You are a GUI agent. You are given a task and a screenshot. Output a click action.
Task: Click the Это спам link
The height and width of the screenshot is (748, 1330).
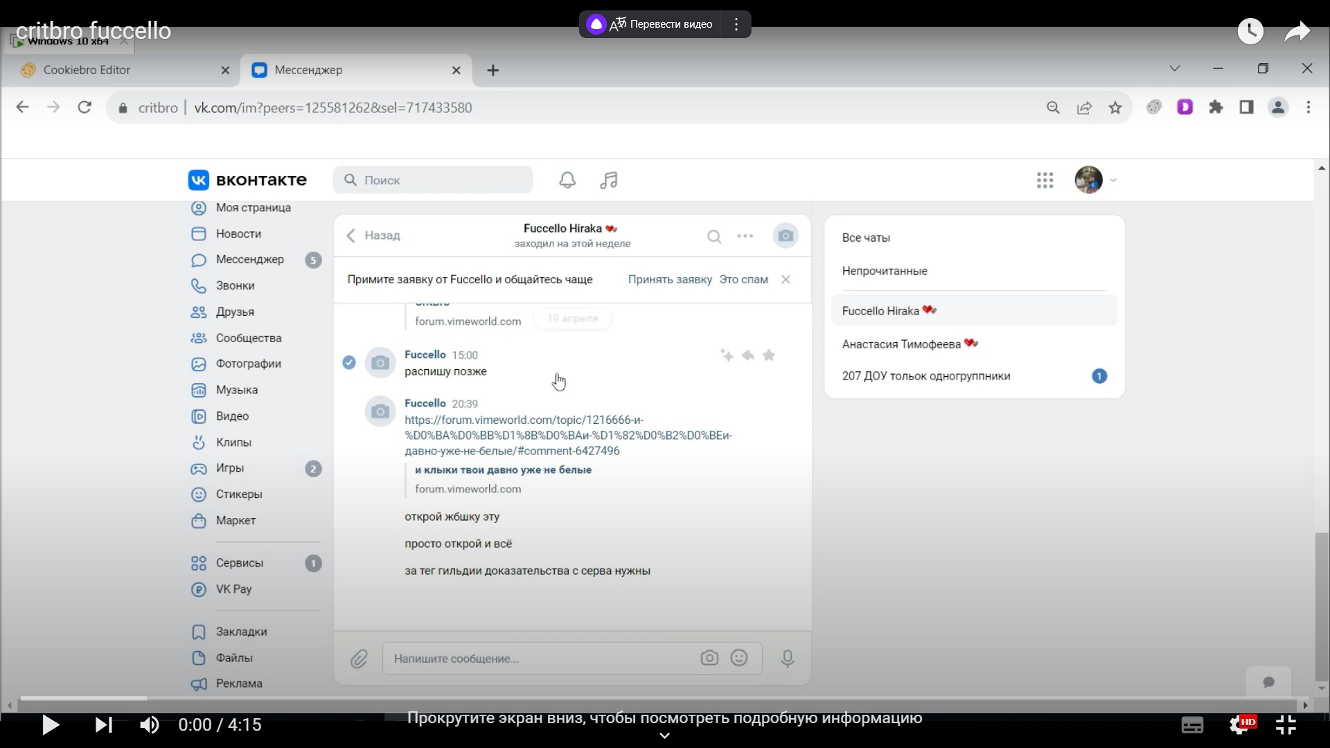point(743,280)
